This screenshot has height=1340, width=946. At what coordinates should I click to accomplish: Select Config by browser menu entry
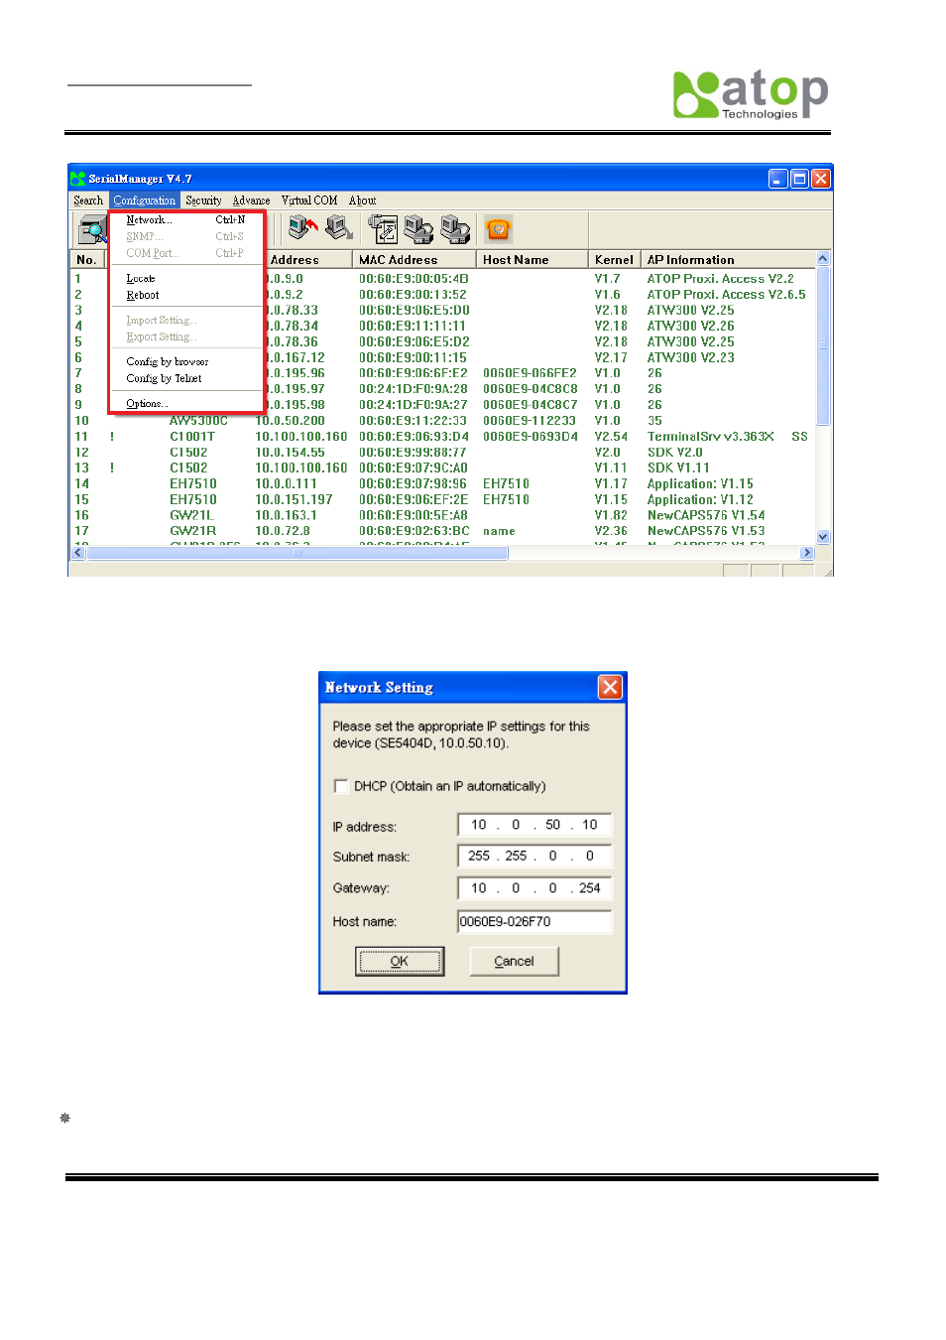(x=185, y=362)
